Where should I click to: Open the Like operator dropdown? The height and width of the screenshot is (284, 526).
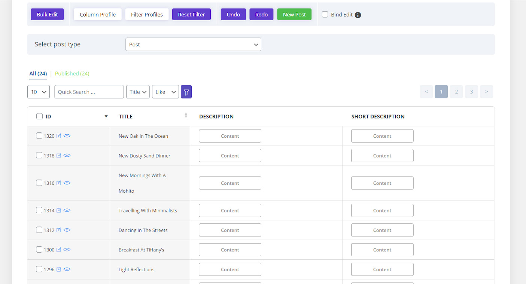tap(165, 92)
